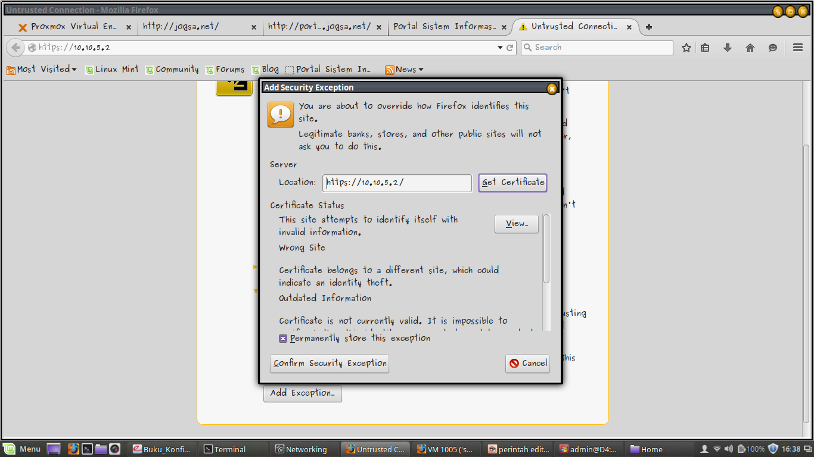
Task: Cancel the security exception dialog
Action: (527, 364)
